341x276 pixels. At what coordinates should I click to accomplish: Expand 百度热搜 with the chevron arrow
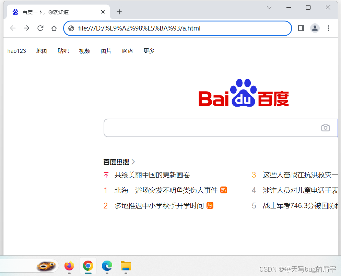click(x=133, y=162)
